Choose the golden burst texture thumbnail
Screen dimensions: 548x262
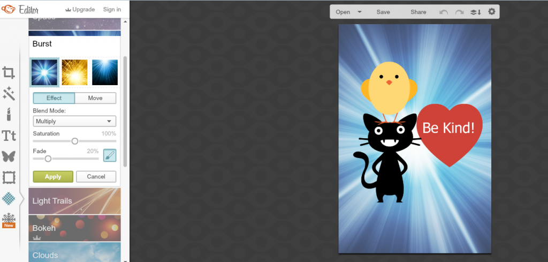74,72
